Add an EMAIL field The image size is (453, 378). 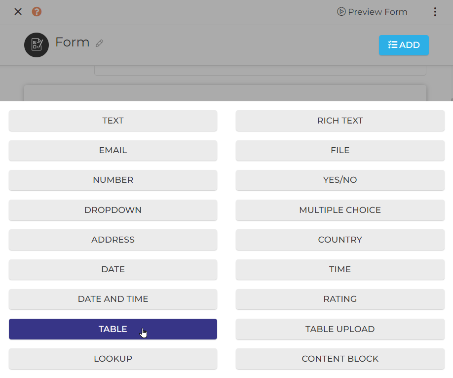pos(113,150)
